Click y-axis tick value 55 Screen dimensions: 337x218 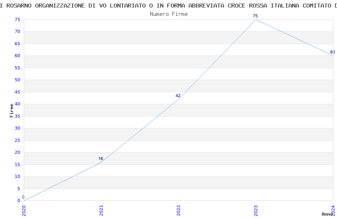(17, 68)
